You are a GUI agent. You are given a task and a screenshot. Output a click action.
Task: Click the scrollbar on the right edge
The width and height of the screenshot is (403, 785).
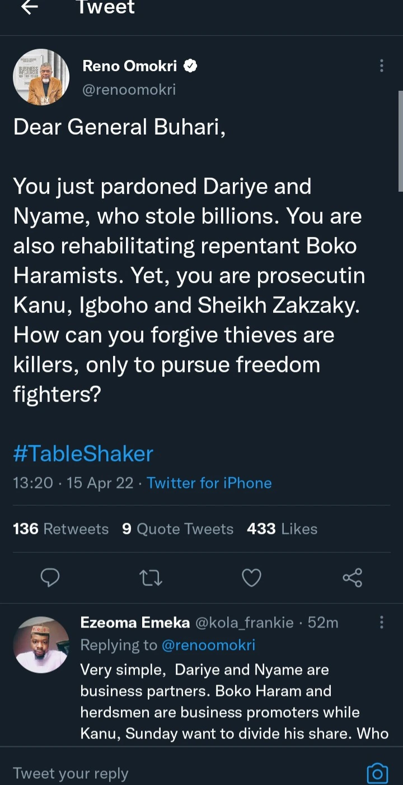(400, 140)
